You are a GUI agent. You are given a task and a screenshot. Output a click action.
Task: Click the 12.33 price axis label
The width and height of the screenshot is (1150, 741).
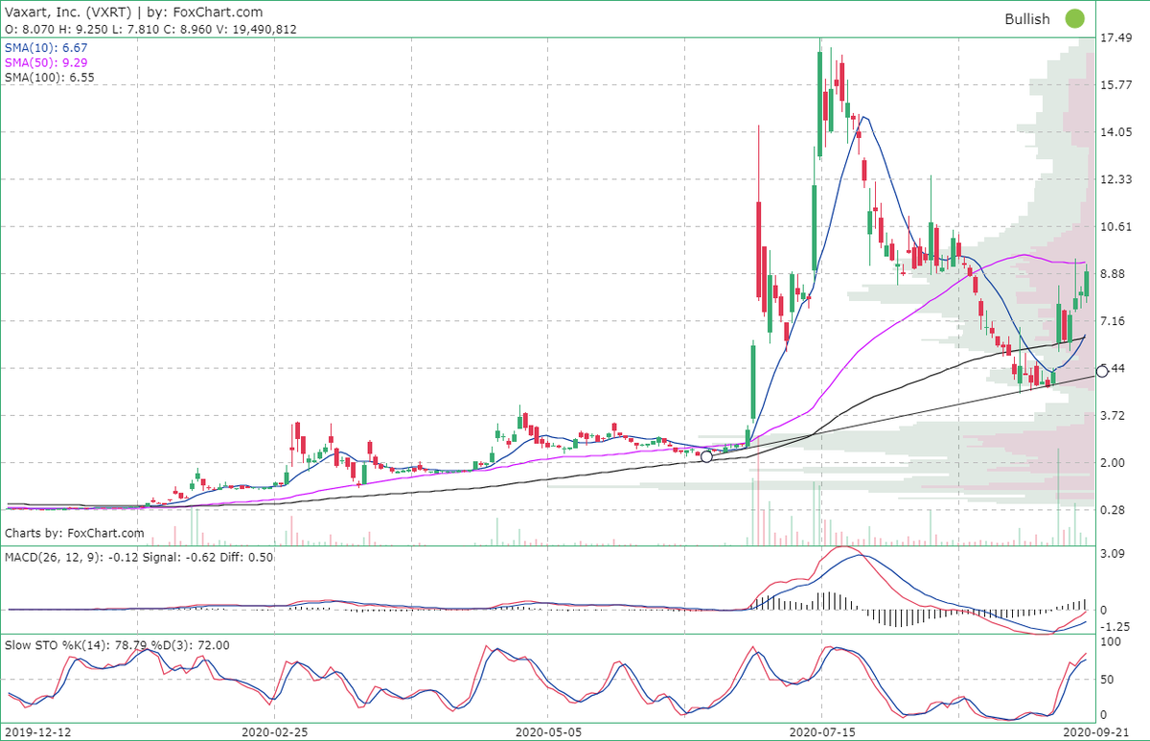coord(1117,179)
